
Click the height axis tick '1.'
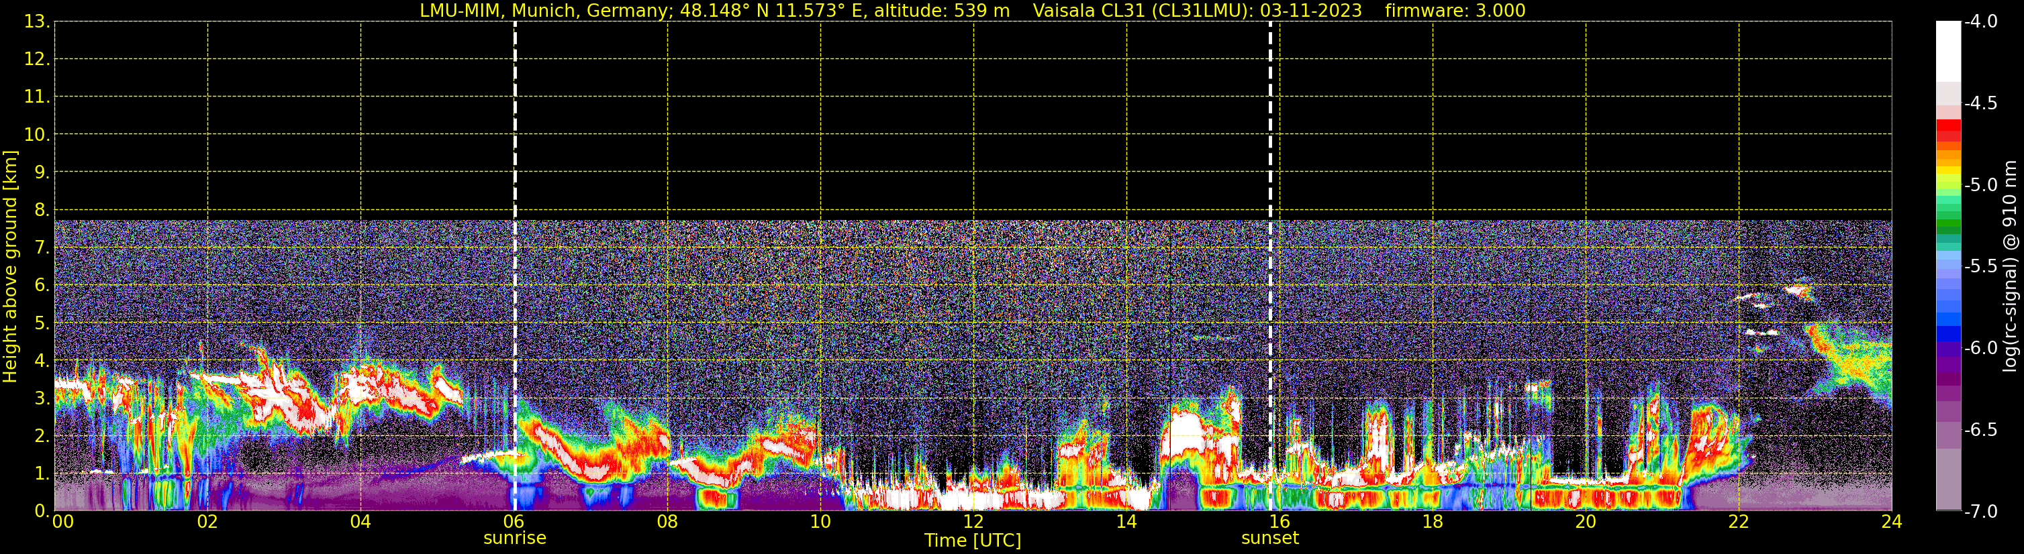click(42, 474)
